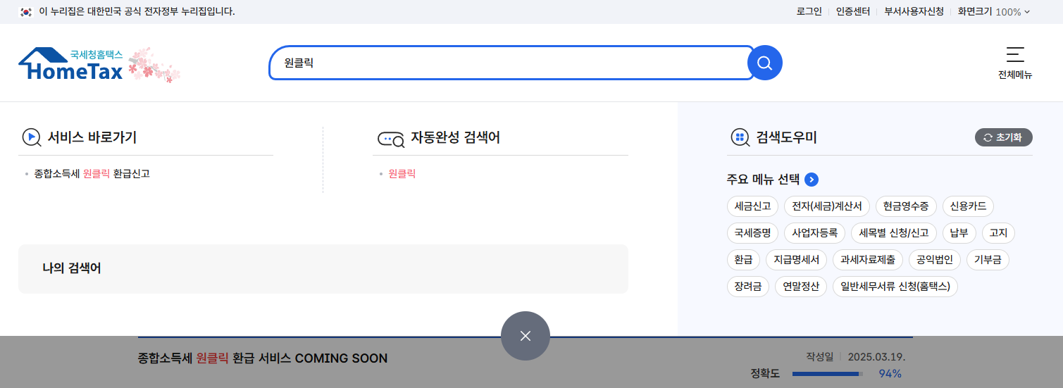Screen dimensions: 1063x388
Task: Select the 공익법인 menu tag
Action: (x=934, y=260)
